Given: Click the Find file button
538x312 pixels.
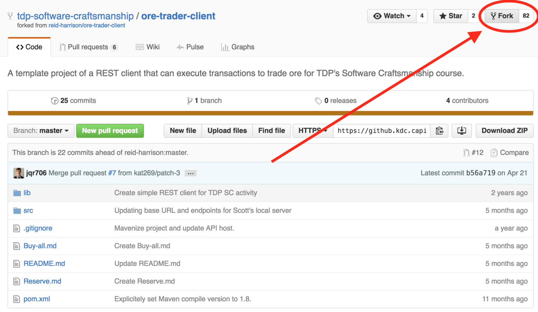Looking at the screenshot, I should (x=272, y=131).
